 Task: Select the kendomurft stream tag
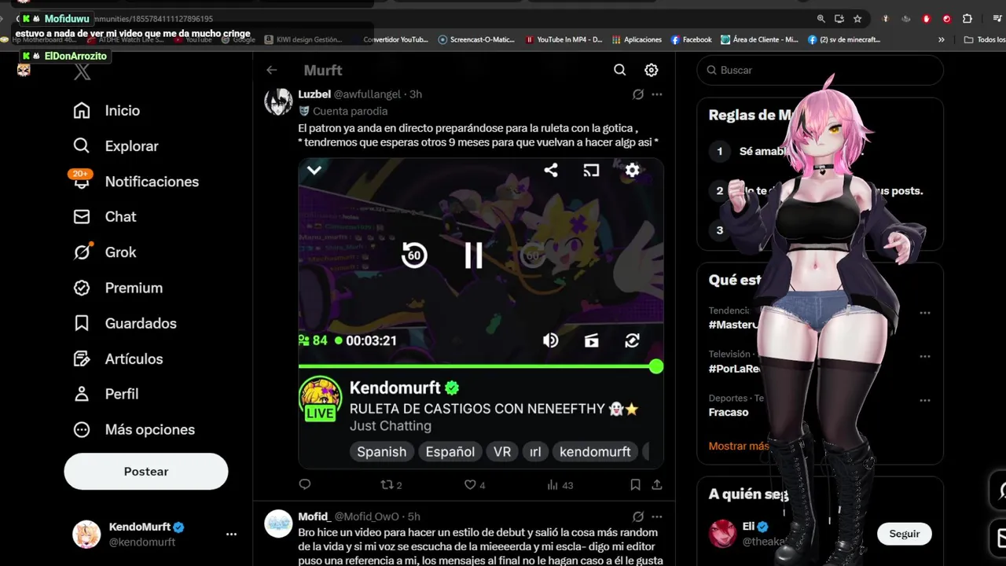click(x=595, y=452)
